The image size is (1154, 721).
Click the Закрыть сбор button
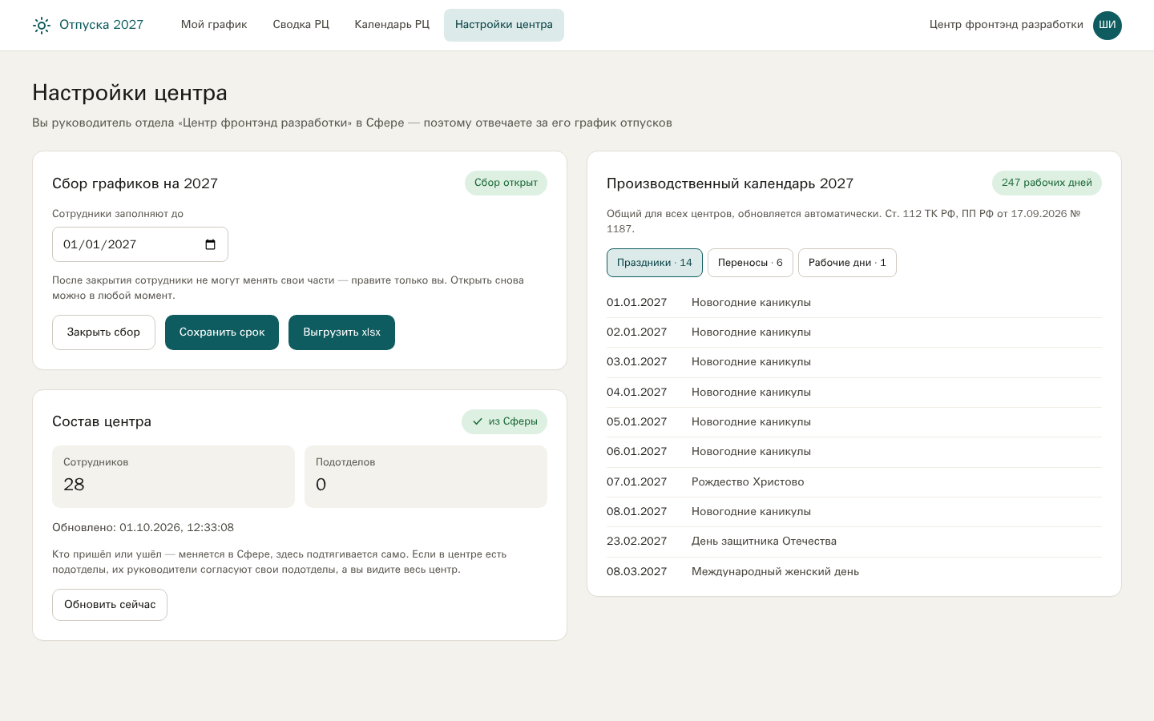coord(103,332)
